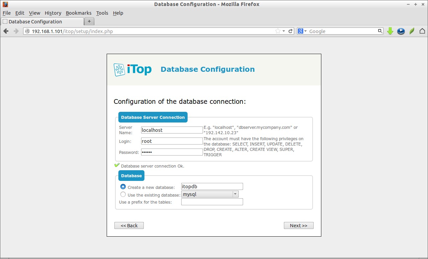Open the Tools menu
Viewport: 428px width, 259px height.
pyautogui.click(x=102, y=13)
